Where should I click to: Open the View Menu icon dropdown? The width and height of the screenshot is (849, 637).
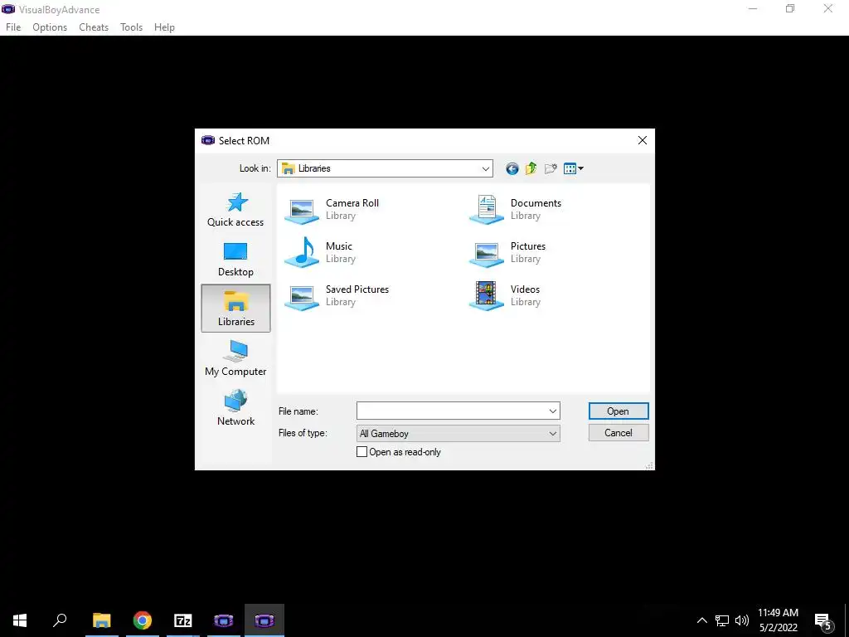(574, 168)
